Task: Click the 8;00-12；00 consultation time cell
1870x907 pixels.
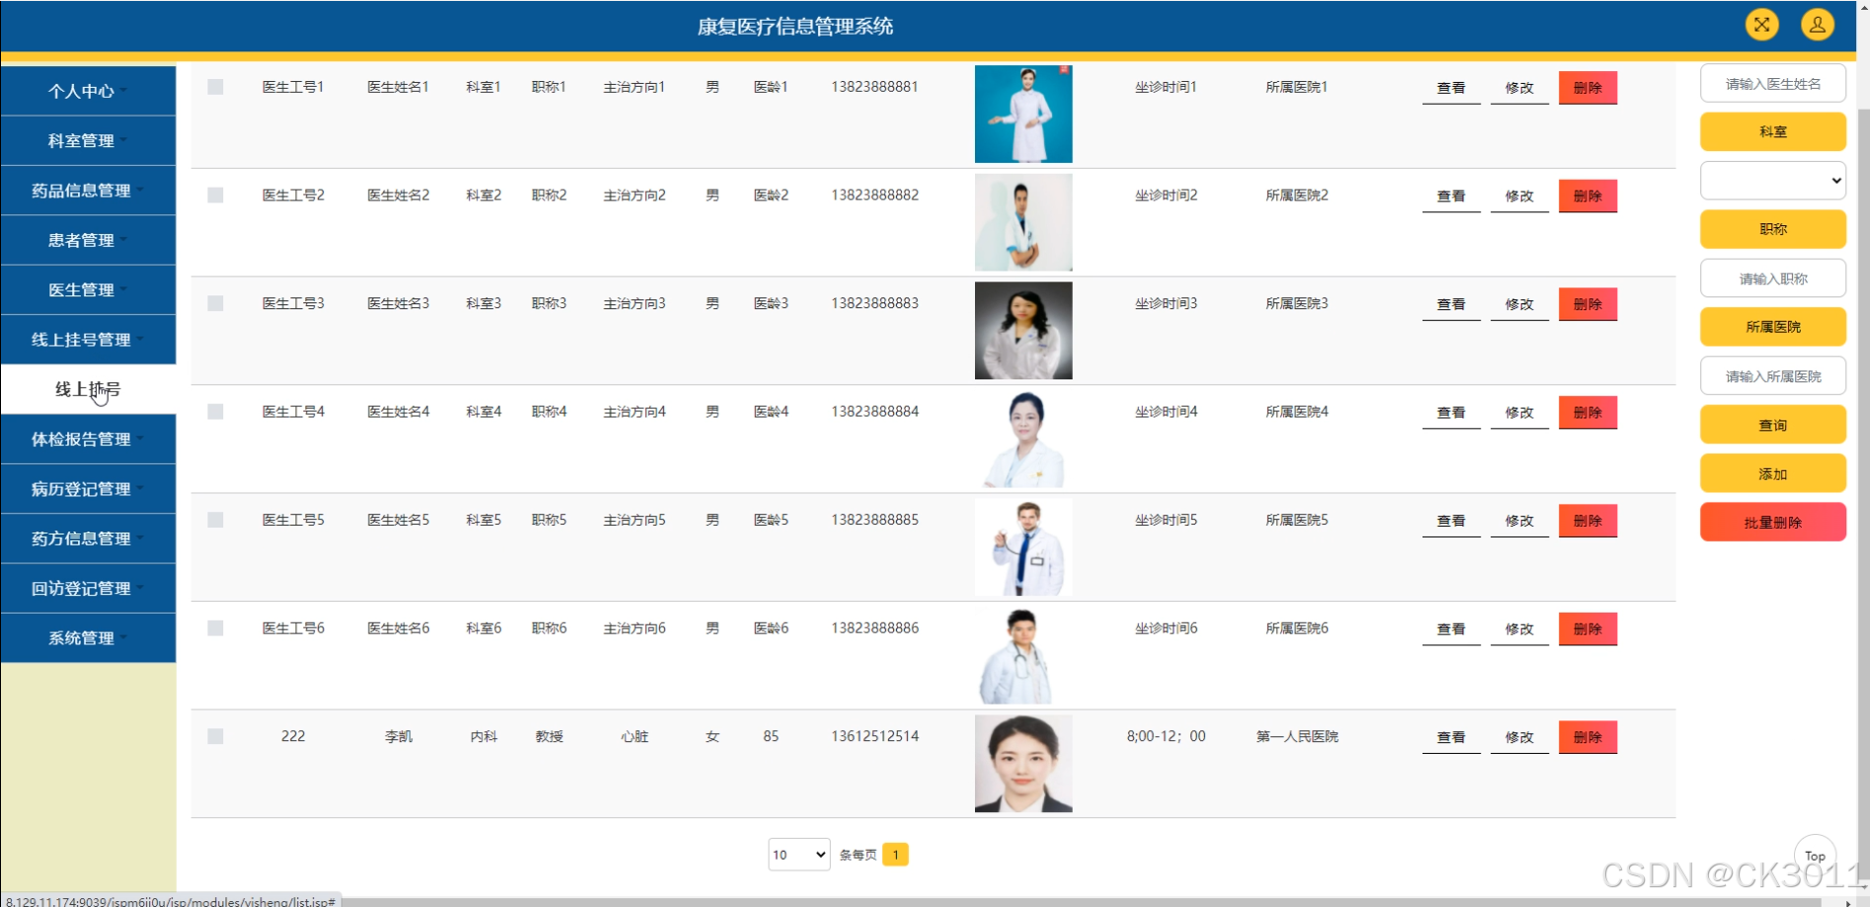Action: (x=1166, y=736)
